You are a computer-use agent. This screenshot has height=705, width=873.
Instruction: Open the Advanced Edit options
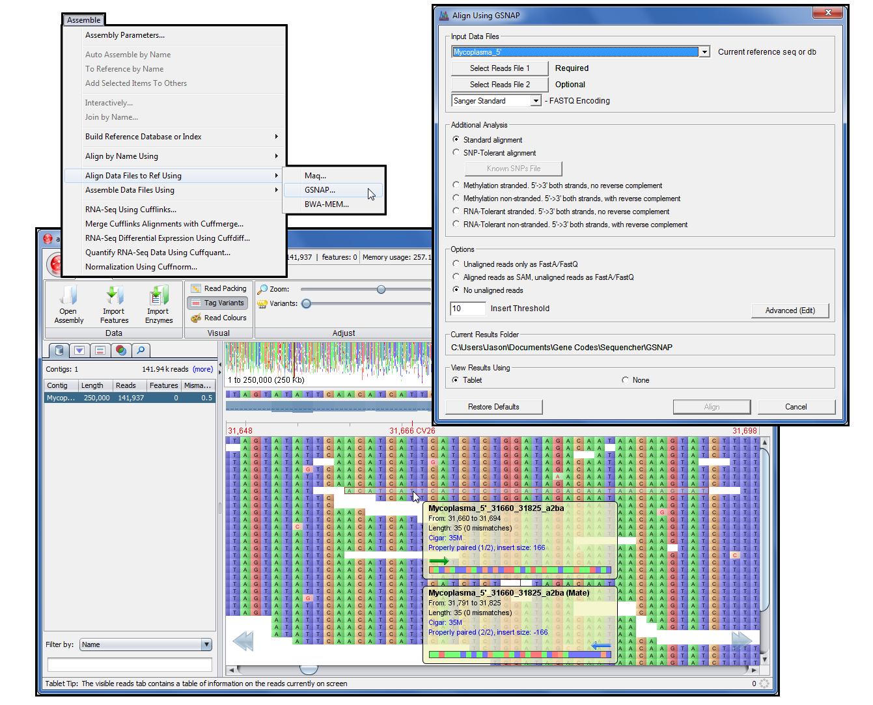790,311
